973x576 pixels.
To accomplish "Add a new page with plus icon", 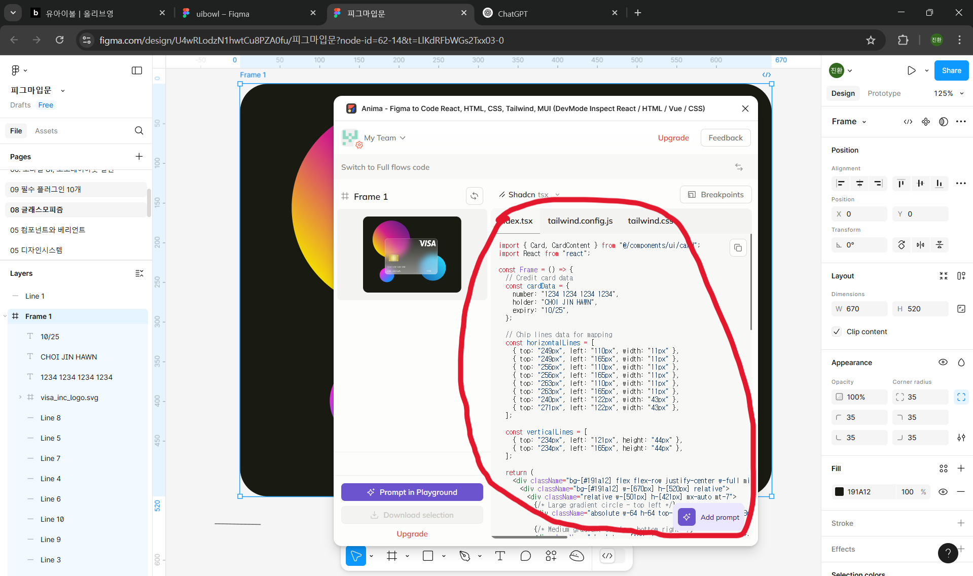I will [x=139, y=157].
